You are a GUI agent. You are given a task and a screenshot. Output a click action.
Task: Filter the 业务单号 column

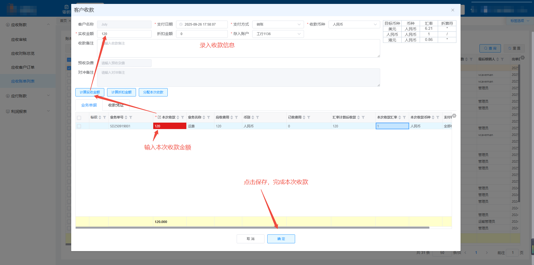click(x=131, y=118)
